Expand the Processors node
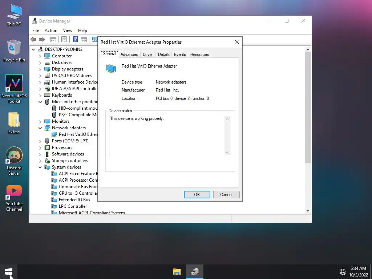Screen dimensions: 372x279 pos(40,147)
